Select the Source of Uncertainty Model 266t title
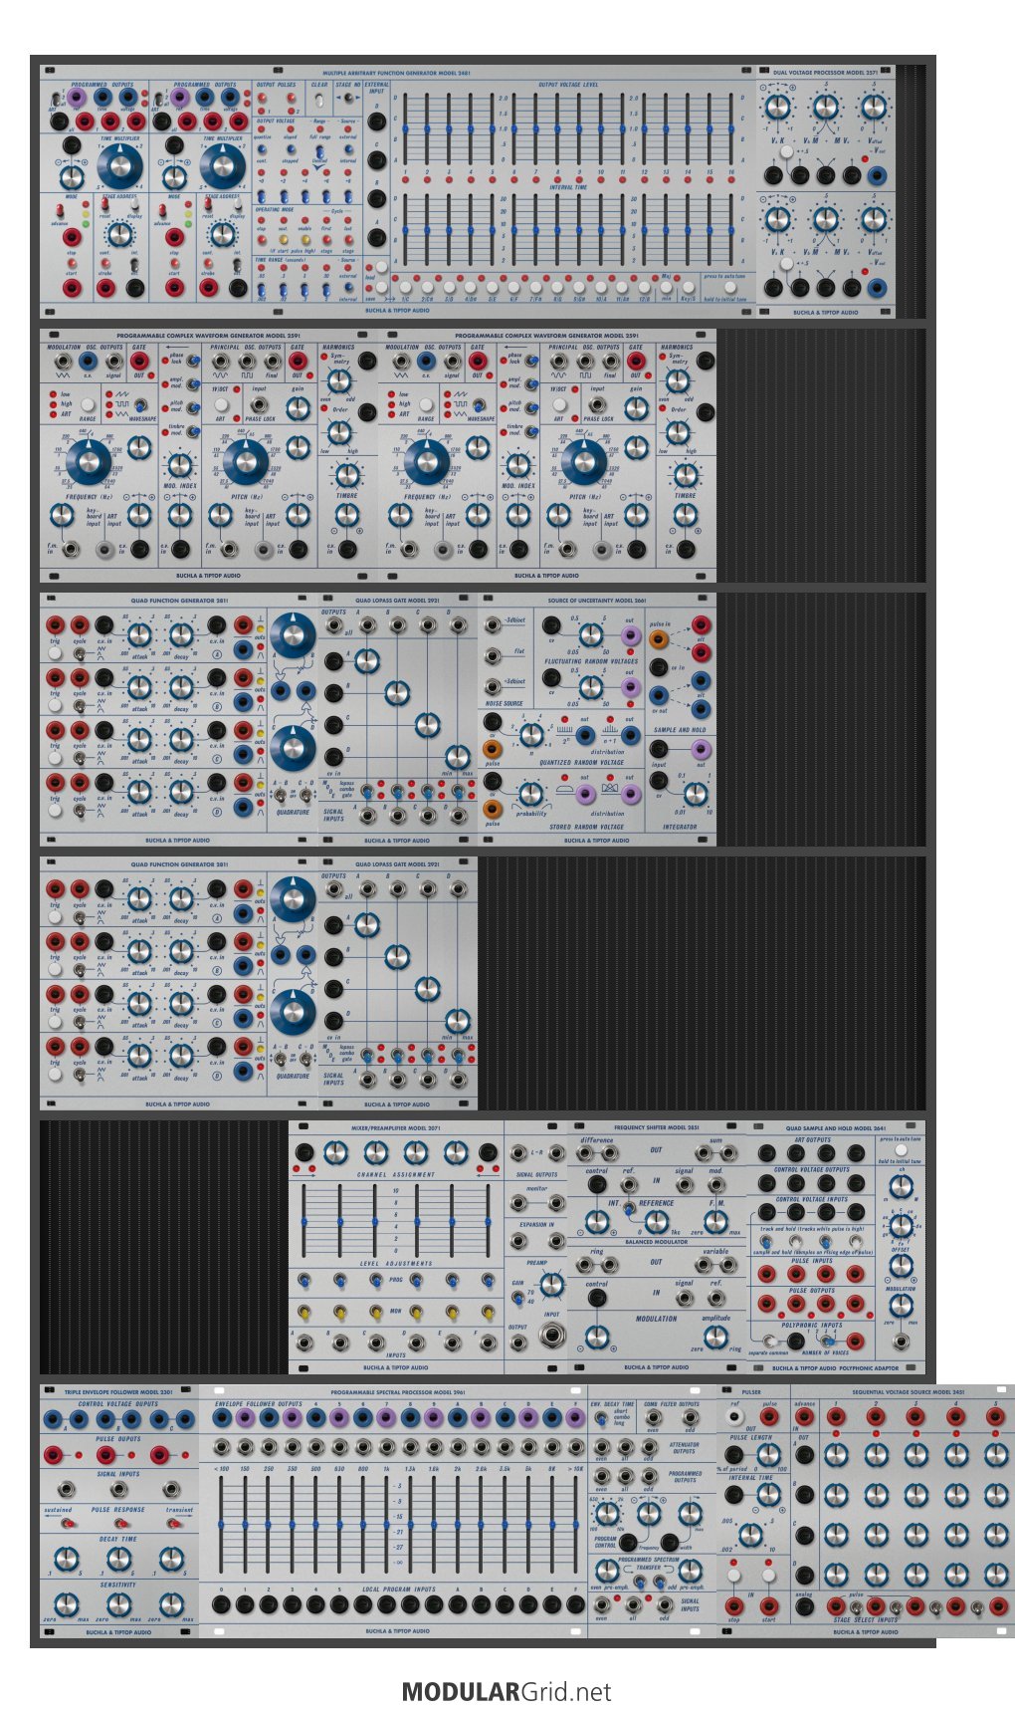 click(x=596, y=601)
